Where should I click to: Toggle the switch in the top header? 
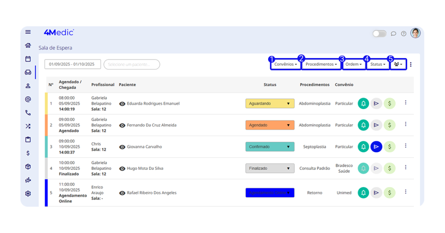pyautogui.click(x=379, y=34)
